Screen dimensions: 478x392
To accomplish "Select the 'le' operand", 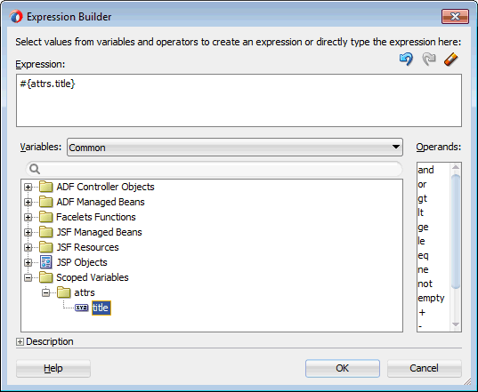I will pos(421,241).
